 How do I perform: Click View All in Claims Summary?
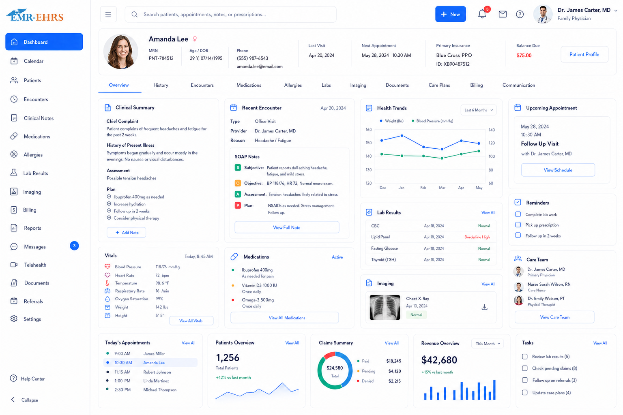[x=392, y=343]
